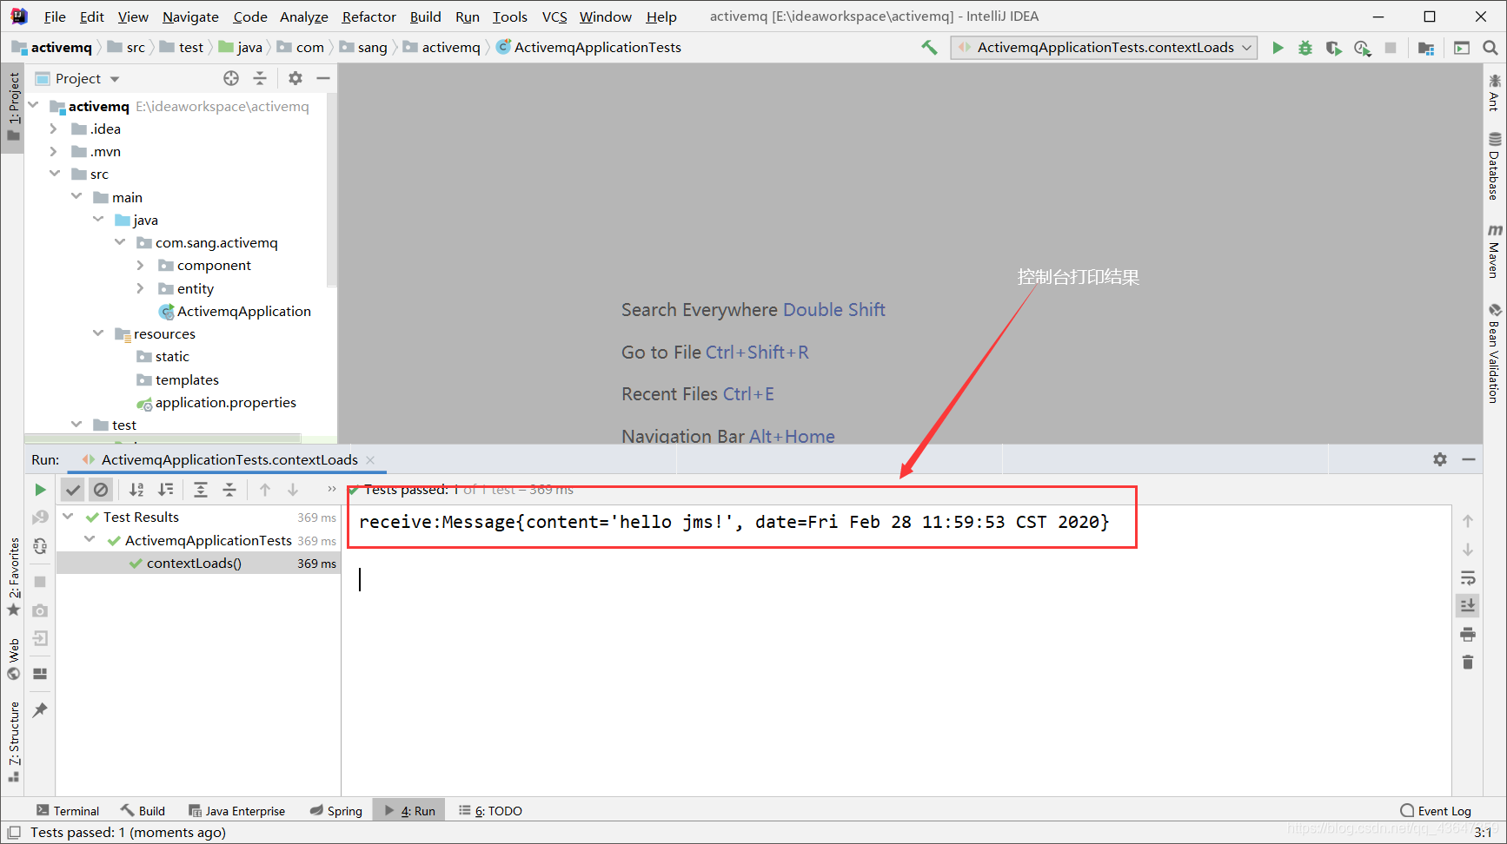Sort test results alphabetically

point(136,490)
